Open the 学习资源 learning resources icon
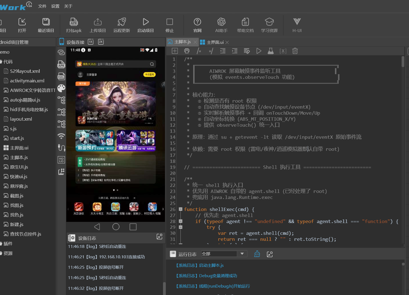 coord(269,22)
